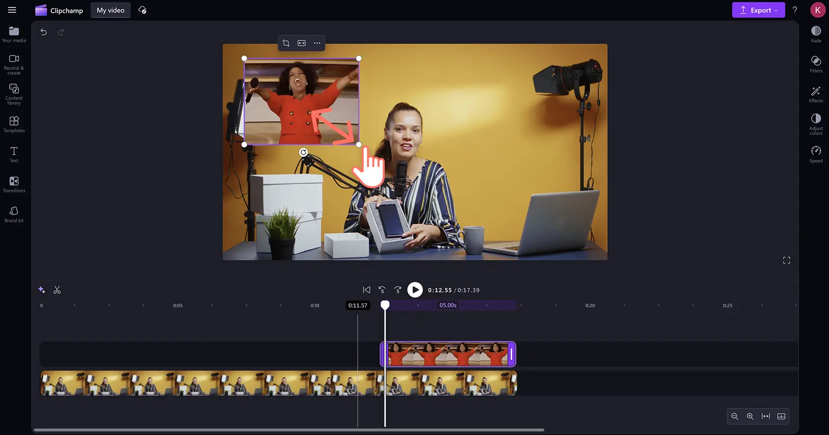The height and width of the screenshot is (435, 829).
Task: Open the Text panel
Action: [x=14, y=154]
